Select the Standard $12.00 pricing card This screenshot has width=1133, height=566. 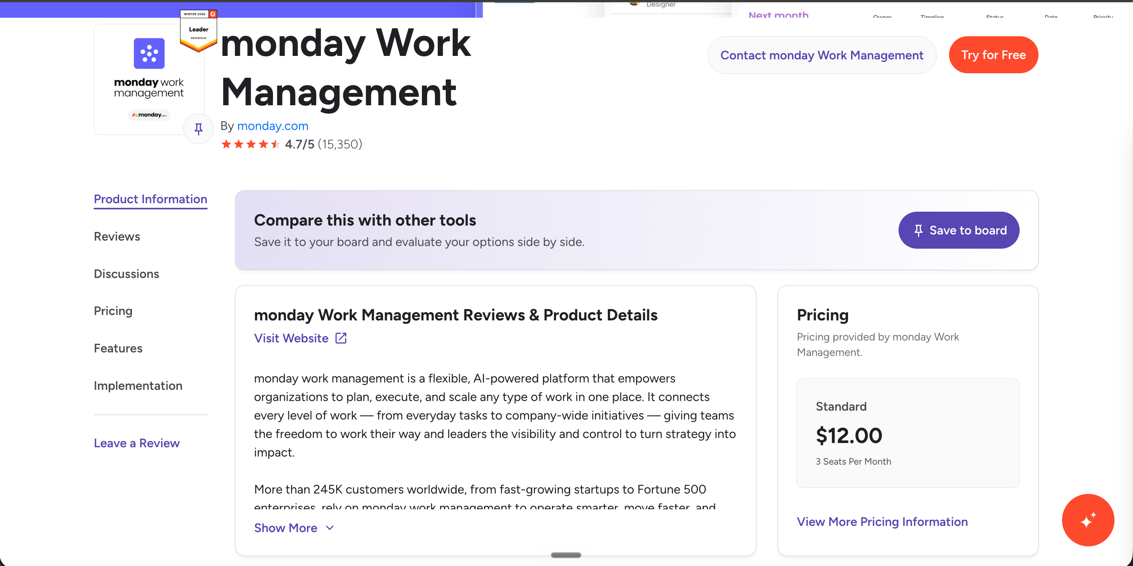(x=907, y=433)
